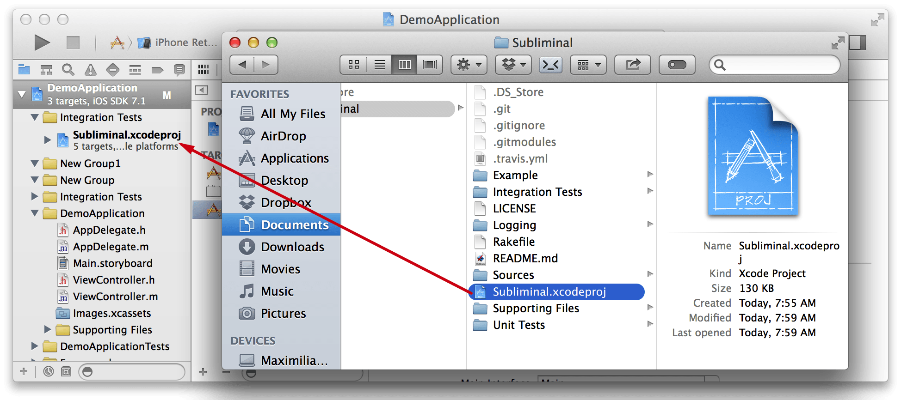
Task: Select the README.md file
Action: 525,258
